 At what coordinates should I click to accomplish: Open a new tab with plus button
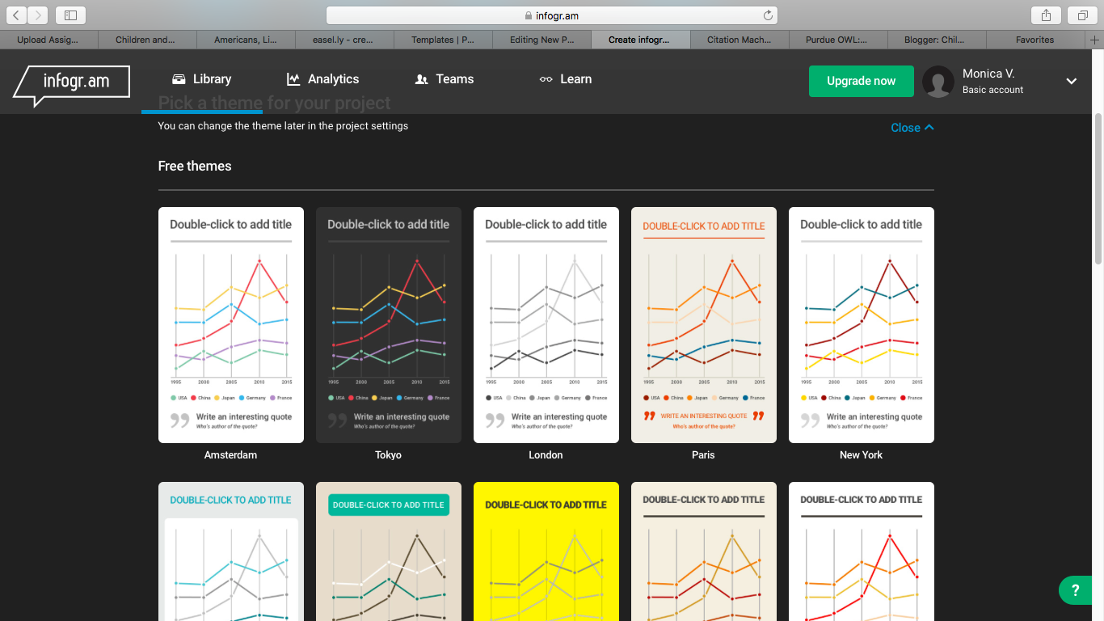tap(1094, 40)
